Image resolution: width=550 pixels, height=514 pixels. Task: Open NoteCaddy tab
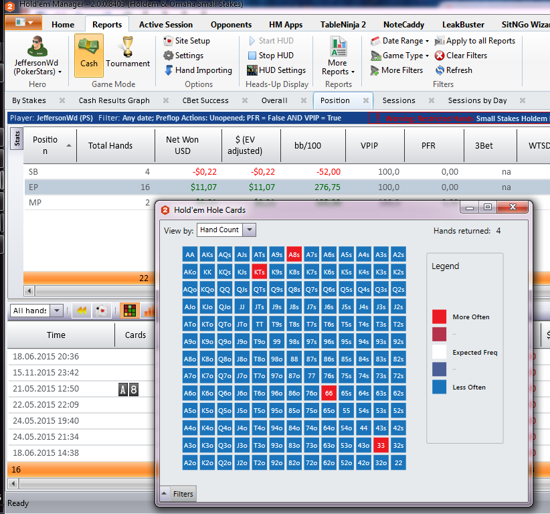click(403, 25)
